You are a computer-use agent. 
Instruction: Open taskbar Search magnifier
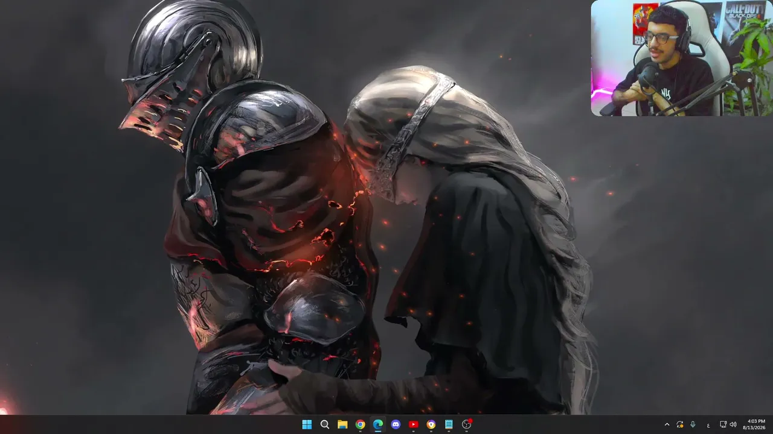pyautogui.click(x=325, y=424)
